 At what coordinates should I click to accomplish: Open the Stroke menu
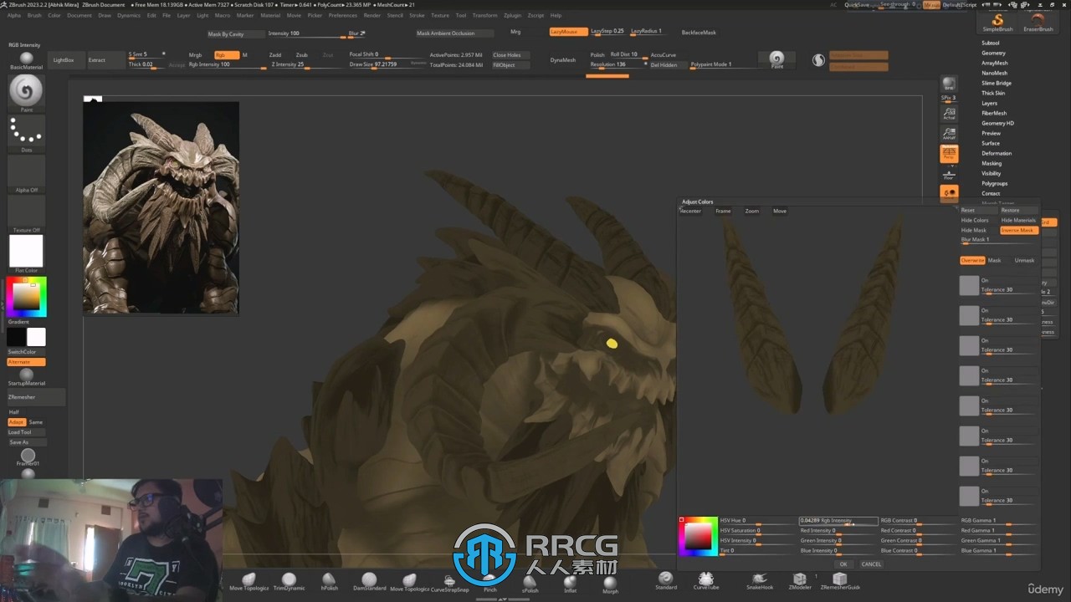(x=417, y=15)
